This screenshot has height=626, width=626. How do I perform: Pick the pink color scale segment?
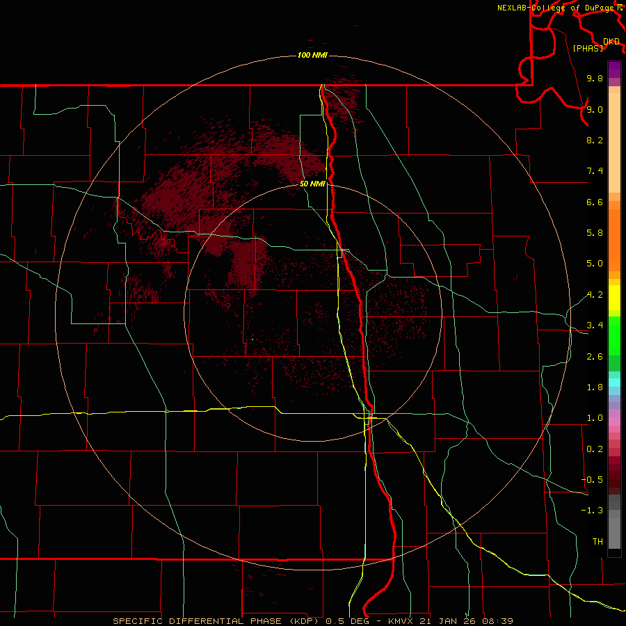614,422
